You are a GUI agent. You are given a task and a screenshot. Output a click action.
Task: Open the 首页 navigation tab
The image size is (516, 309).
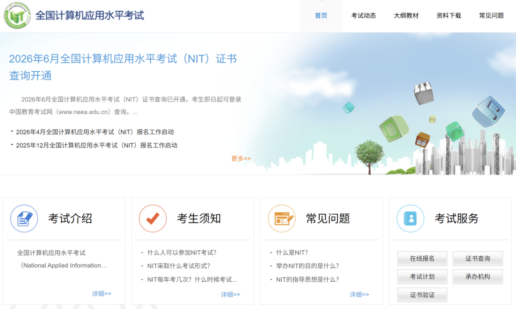pyautogui.click(x=321, y=15)
